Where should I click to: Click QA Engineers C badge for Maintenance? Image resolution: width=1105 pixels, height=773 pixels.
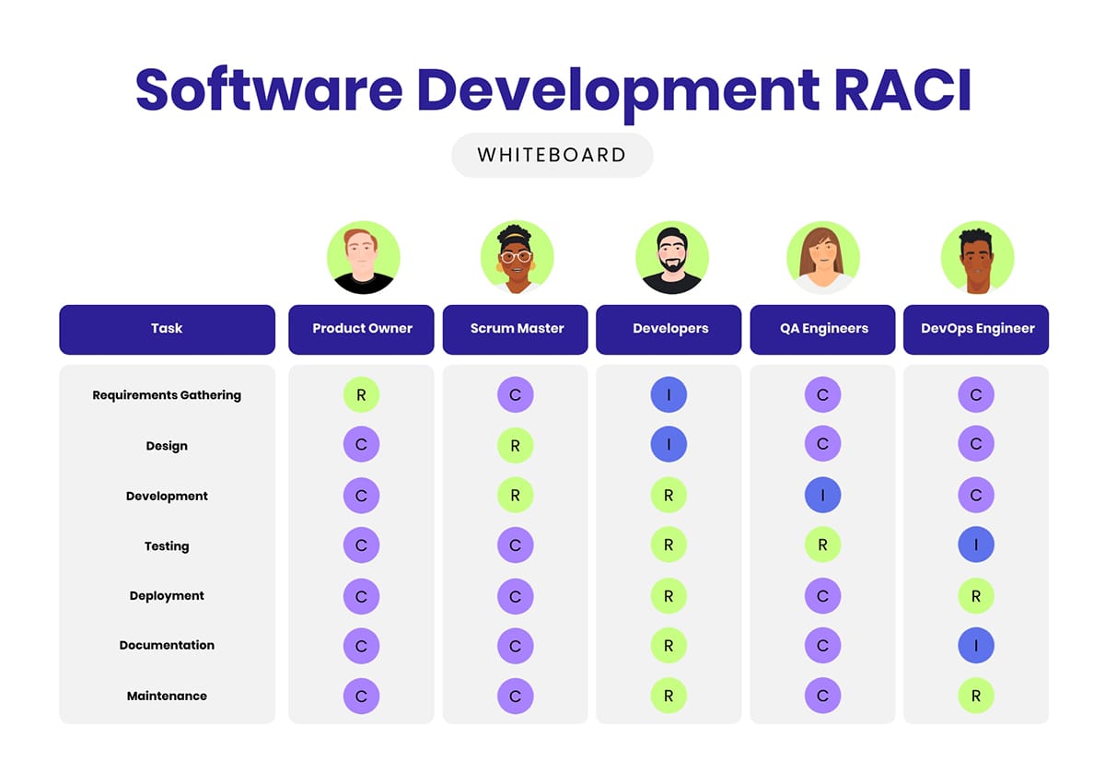point(822,696)
